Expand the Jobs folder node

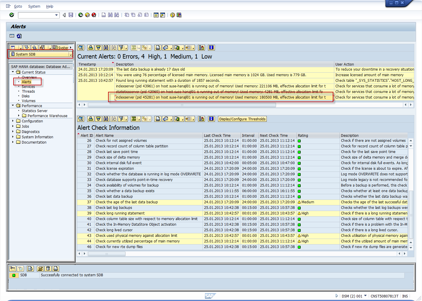(13, 126)
